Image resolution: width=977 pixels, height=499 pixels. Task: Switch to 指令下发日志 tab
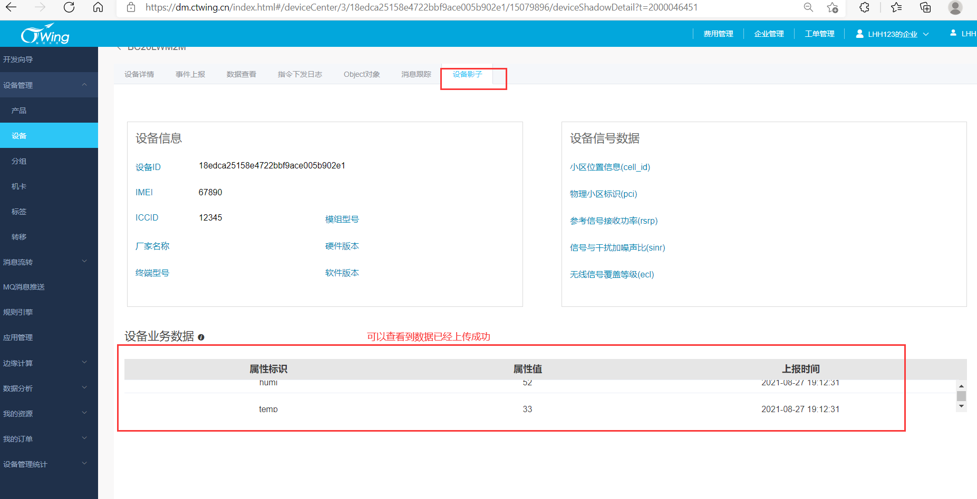300,74
